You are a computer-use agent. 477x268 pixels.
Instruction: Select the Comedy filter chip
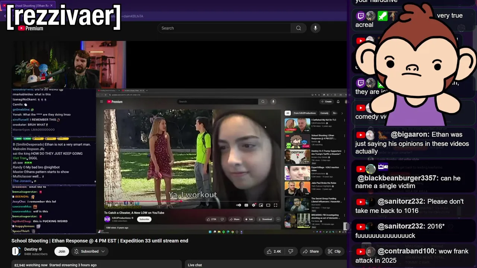click(324, 113)
